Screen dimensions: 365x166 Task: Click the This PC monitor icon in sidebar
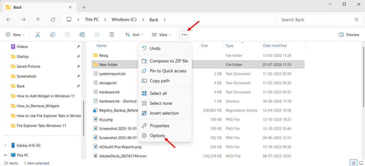13,155
